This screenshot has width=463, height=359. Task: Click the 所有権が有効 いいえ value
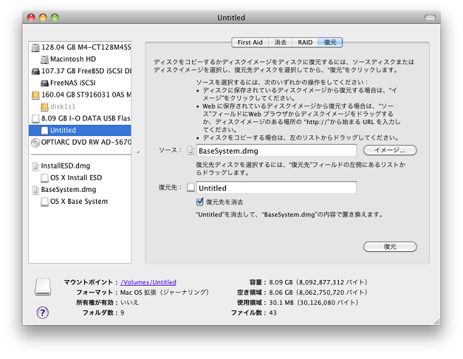(x=129, y=303)
